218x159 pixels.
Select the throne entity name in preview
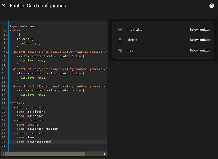[133, 40]
